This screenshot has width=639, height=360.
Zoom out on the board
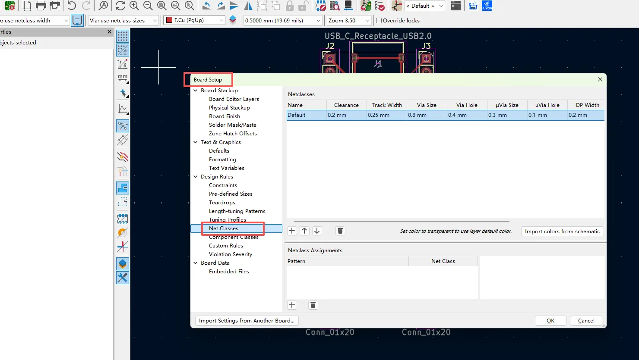(148, 6)
